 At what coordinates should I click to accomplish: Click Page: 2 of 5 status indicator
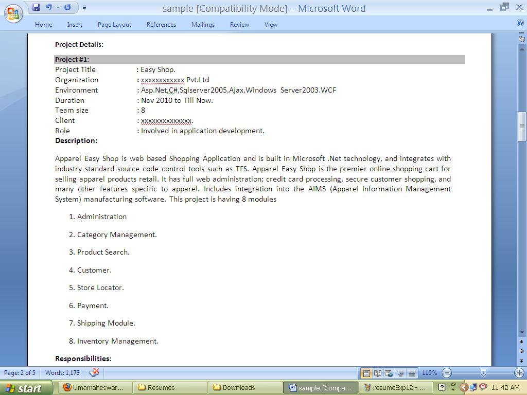[x=20, y=373]
